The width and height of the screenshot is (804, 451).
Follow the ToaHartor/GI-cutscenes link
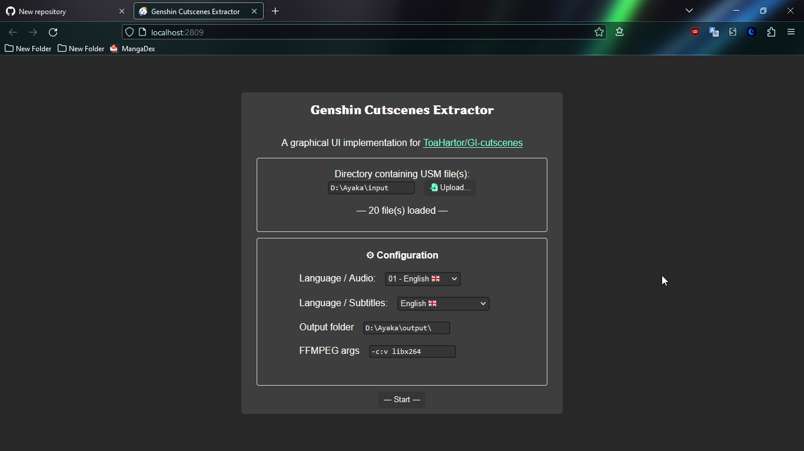tap(473, 142)
